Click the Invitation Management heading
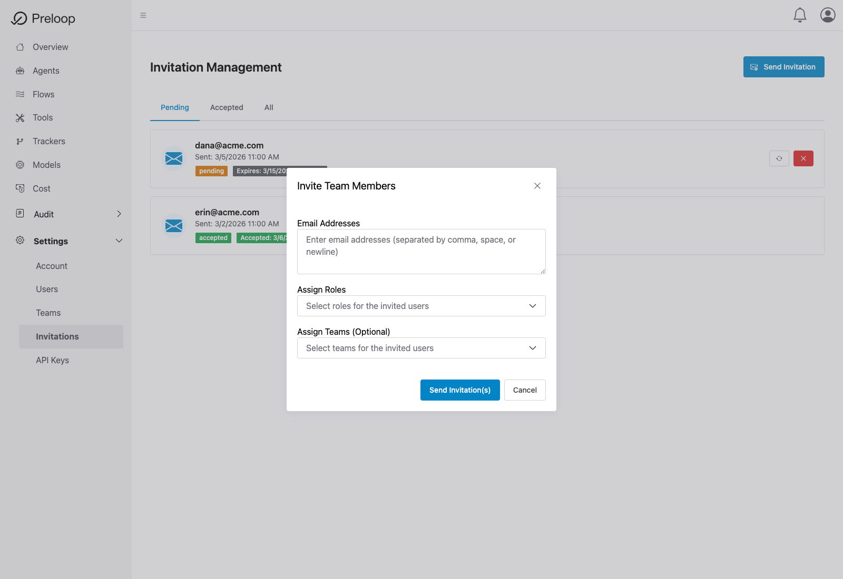This screenshot has width=843, height=579. [216, 67]
